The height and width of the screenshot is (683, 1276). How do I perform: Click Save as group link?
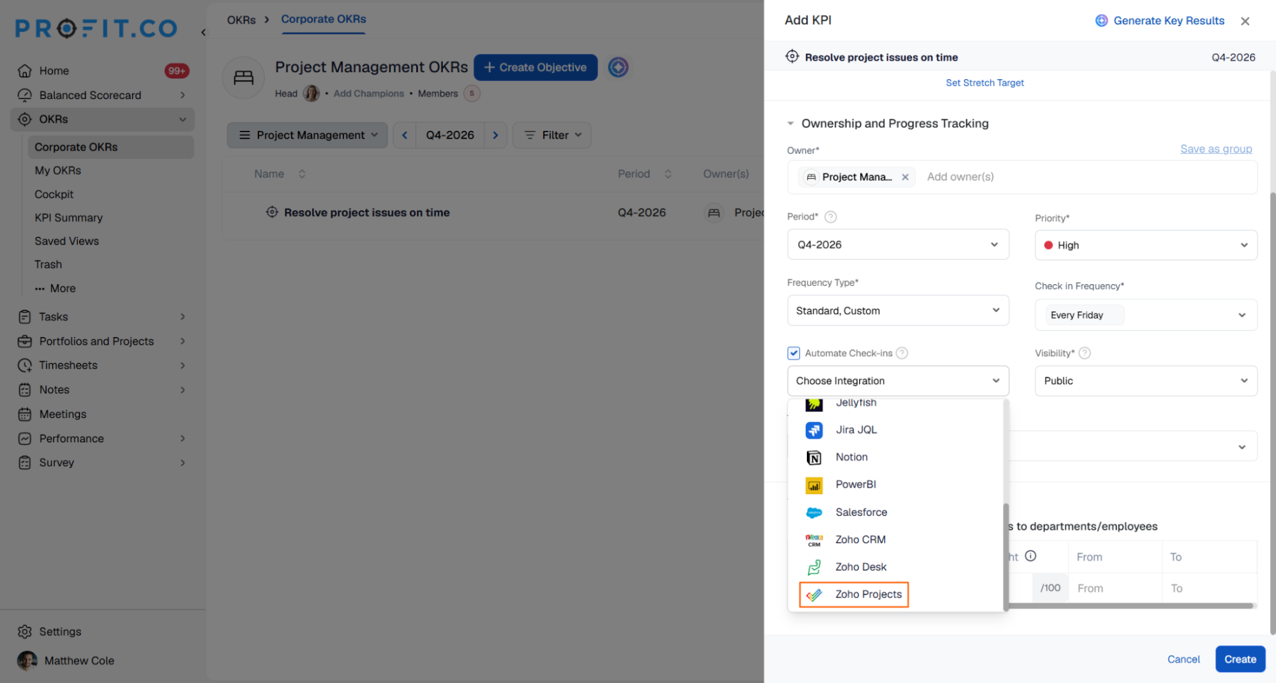pyautogui.click(x=1216, y=149)
